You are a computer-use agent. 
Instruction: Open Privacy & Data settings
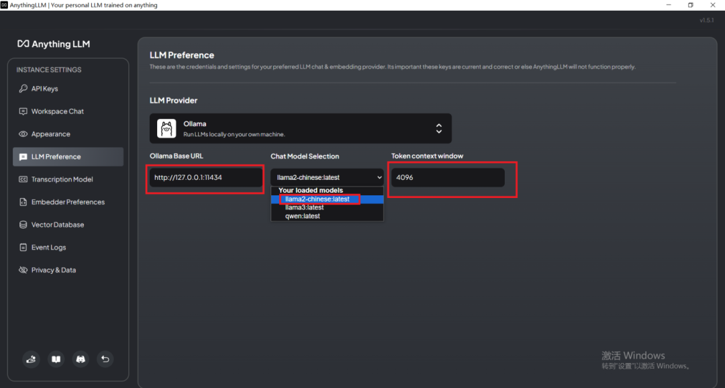[68, 270]
